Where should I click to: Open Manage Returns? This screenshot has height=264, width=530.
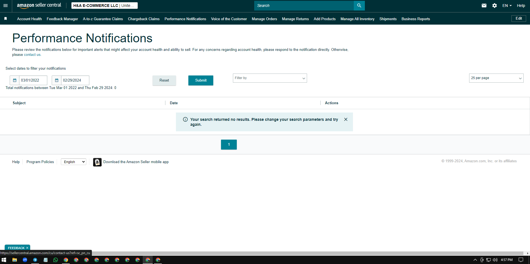[295, 19]
